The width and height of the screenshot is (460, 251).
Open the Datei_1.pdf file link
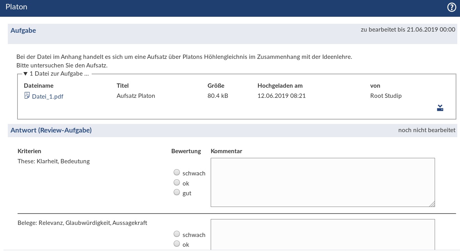(x=47, y=97)
